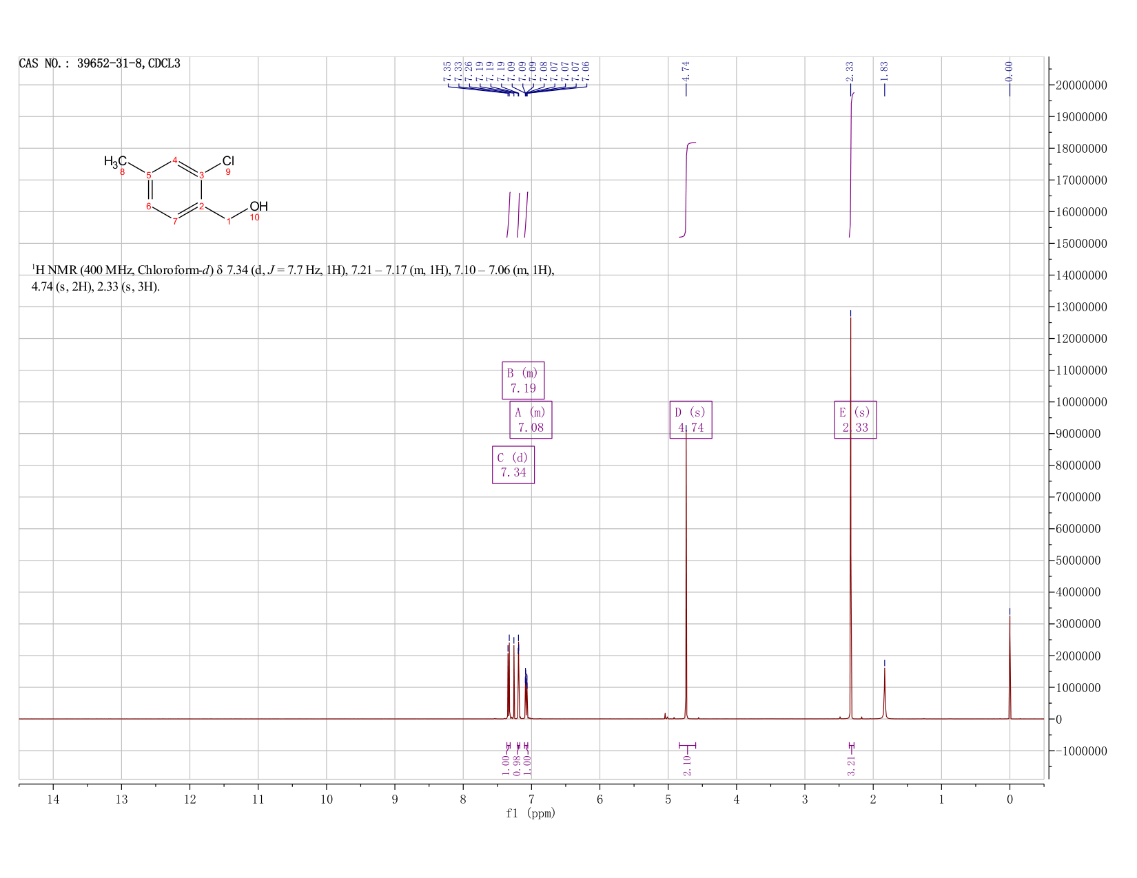The image size is (1137, 878).
Task: Click the CAS NO. 39652-31-8 title text
Action: pos(99,63)
